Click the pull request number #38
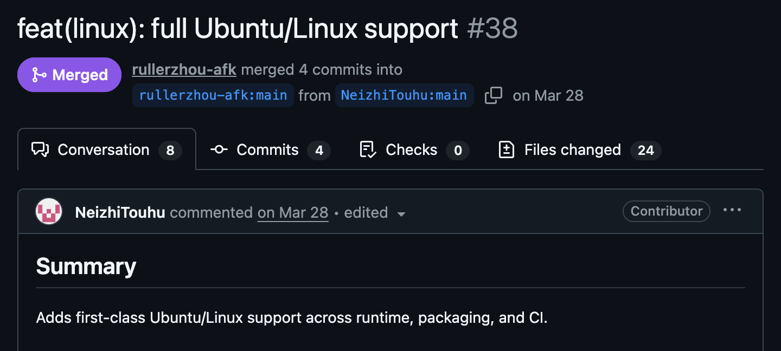 coord(492,28)
